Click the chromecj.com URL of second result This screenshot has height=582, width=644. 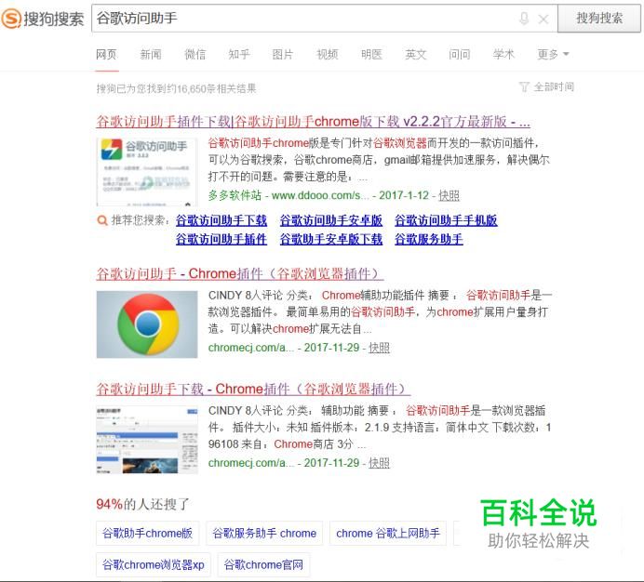251,348
